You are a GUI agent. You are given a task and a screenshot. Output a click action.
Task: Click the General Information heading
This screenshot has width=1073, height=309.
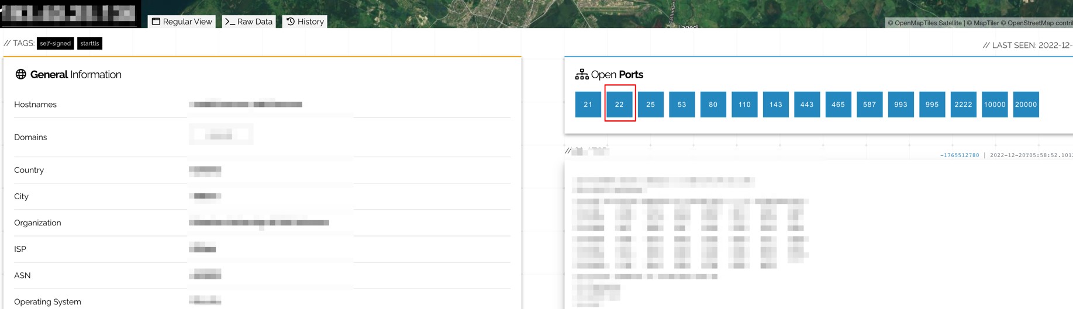pos(75,74)
